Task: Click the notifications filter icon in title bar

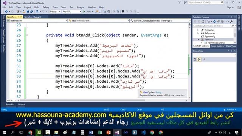Action: pos(180,3)
